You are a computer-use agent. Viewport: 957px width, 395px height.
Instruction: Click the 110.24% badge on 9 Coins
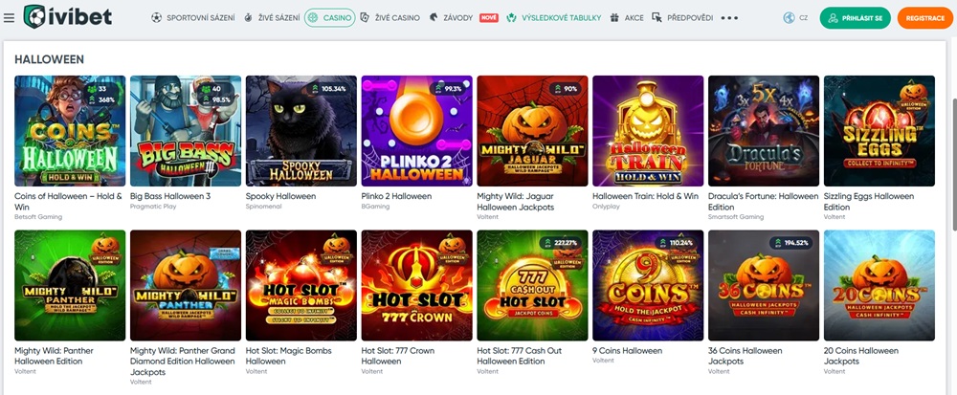(677, 243)
